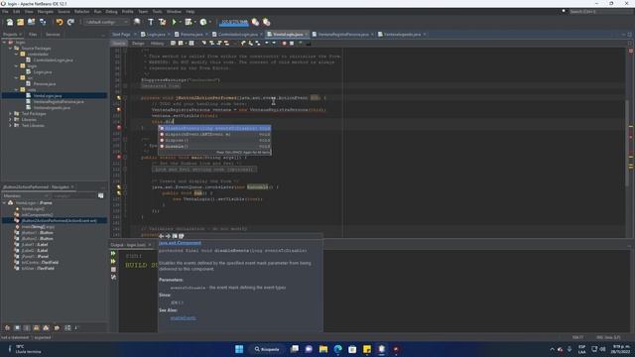The width and height of the screenshot is (635, 357).
Task: Click the memory usage bar in toolbar
Action: pos(234,22)
